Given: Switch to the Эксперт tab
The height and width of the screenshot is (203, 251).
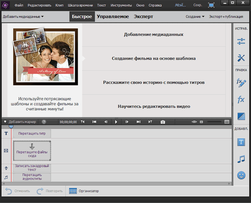Looking at the screenshot, I should [x=143, y=17].
